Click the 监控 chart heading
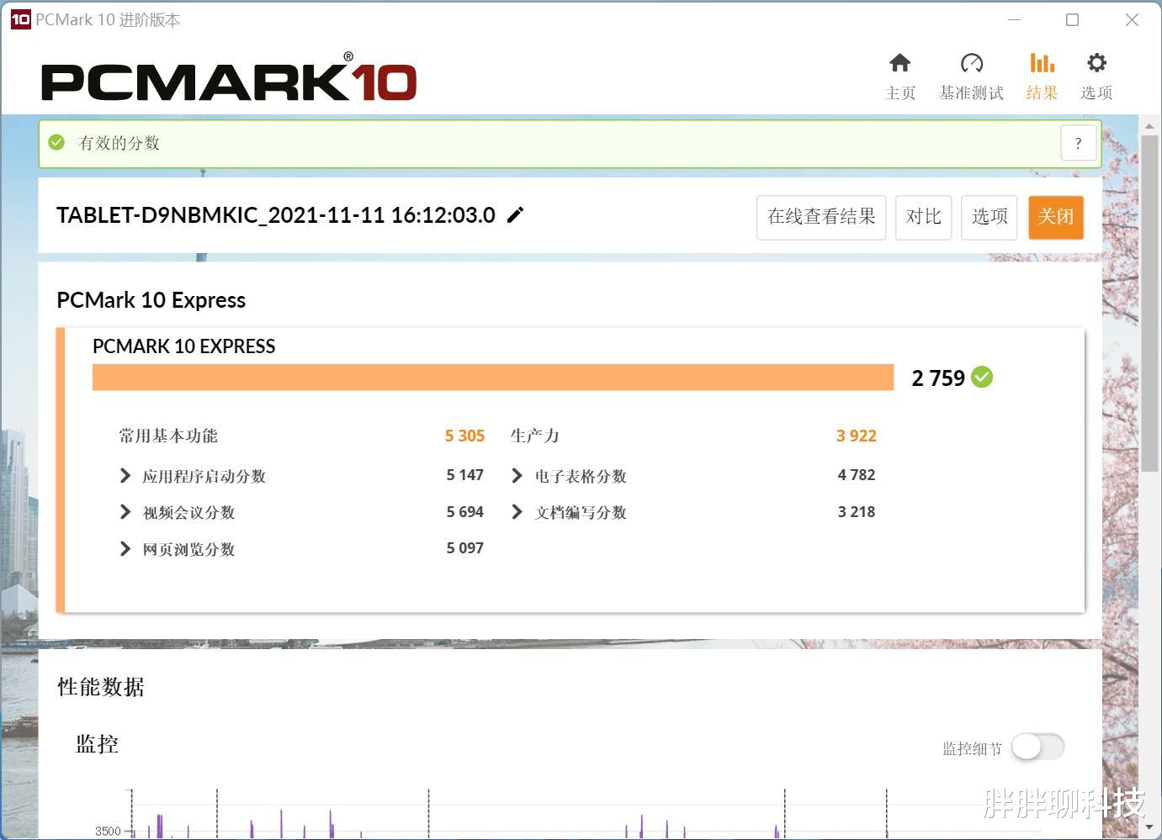This screenshot has width=1162, height=840. [98, 744]
